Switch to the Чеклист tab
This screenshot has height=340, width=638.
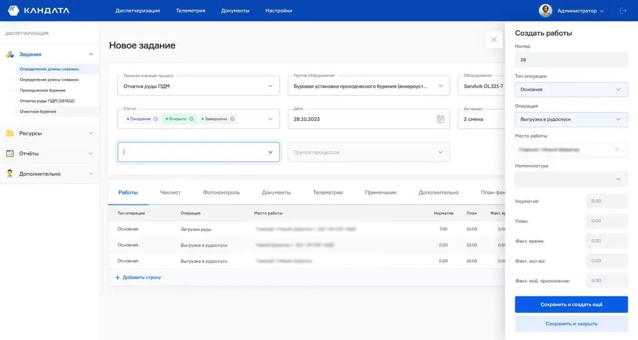click(x=170, y=193)
